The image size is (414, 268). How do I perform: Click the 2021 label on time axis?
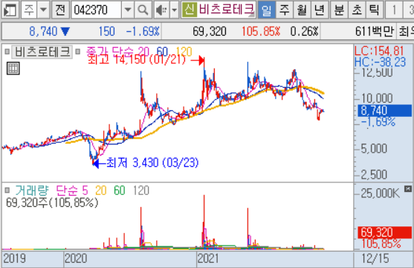point(208,258)
